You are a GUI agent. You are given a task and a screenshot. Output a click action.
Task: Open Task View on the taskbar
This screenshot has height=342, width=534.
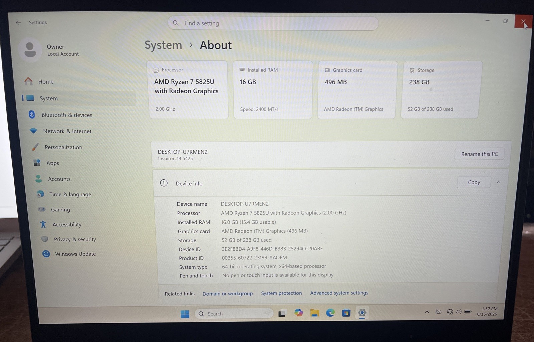[x=282, y=313]
